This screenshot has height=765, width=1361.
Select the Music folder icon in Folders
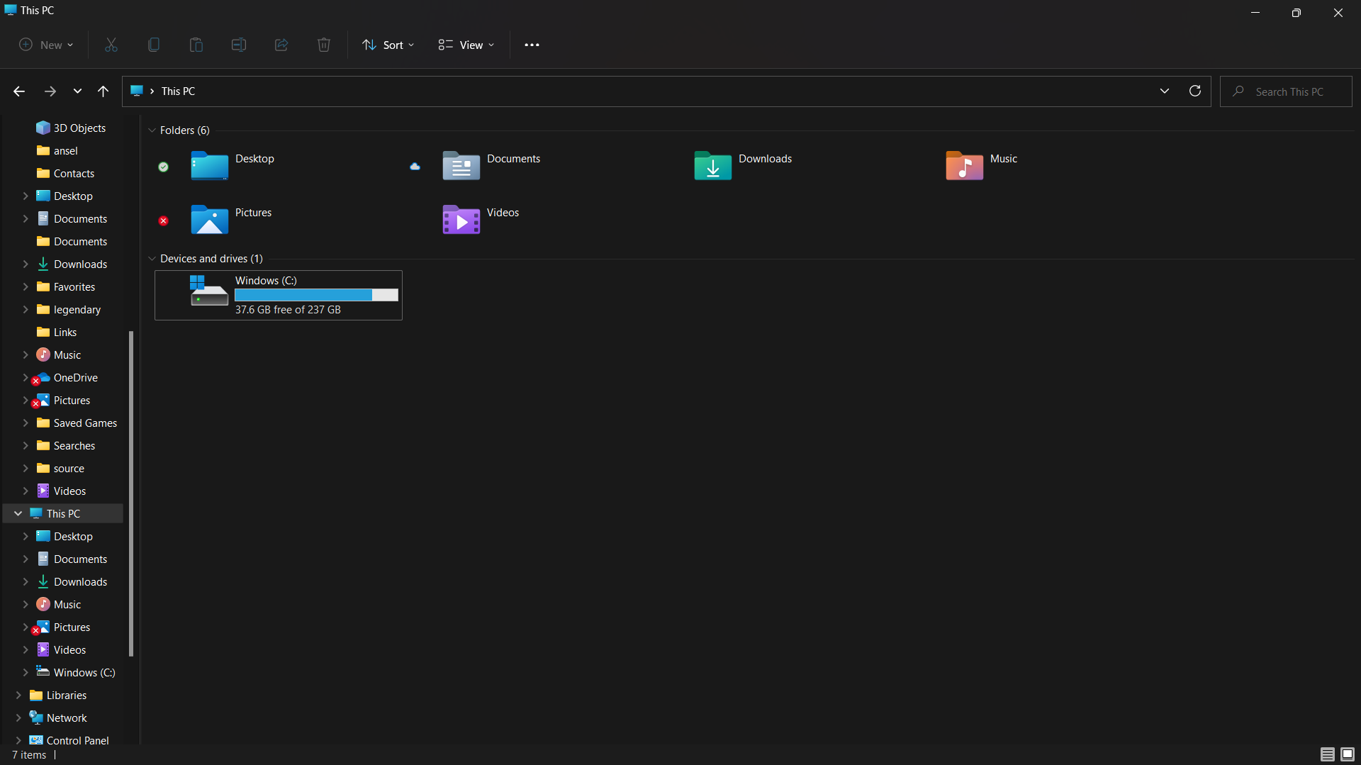(964, 167)
